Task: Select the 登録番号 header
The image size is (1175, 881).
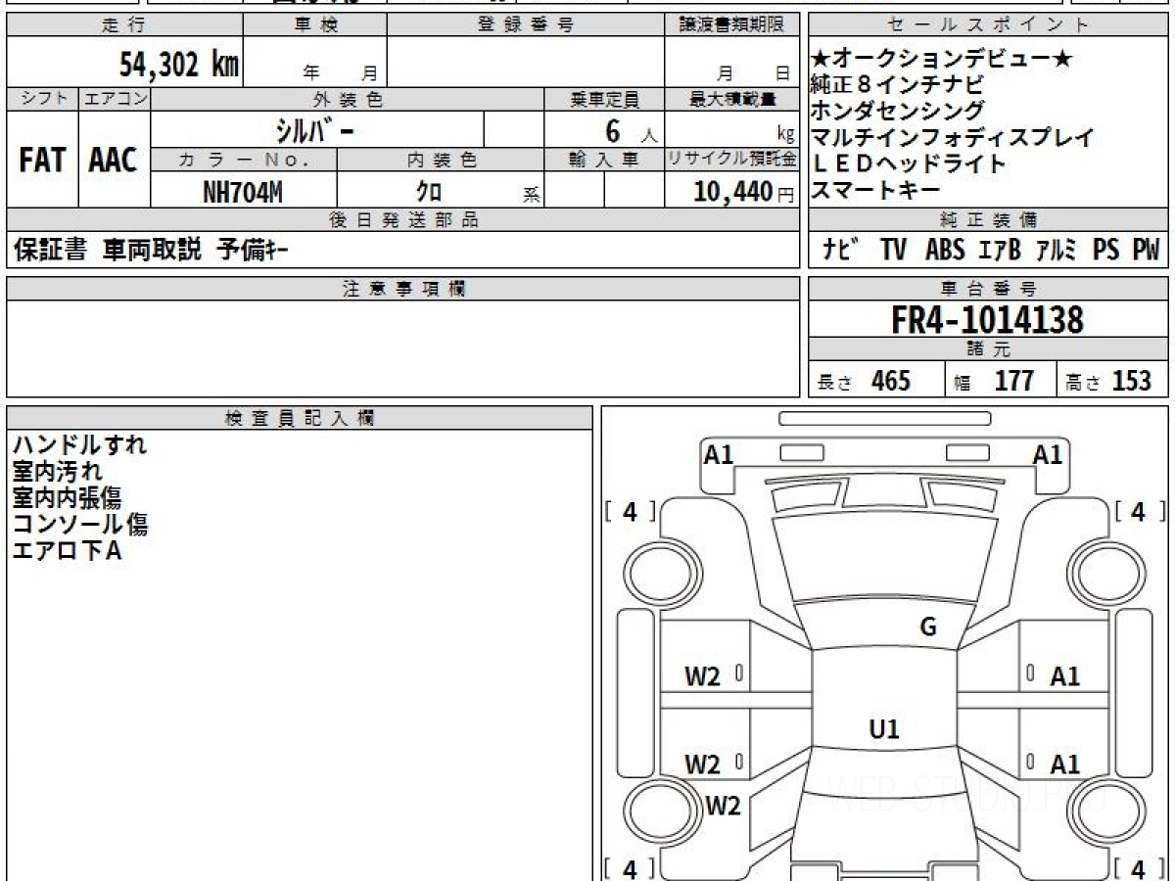Action: pos(526,25)
